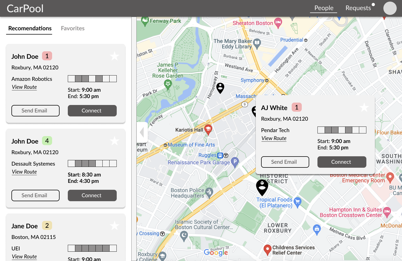Click the Ruggles station transit icon
Screen dimensions: 402x261
coord(220,155)
